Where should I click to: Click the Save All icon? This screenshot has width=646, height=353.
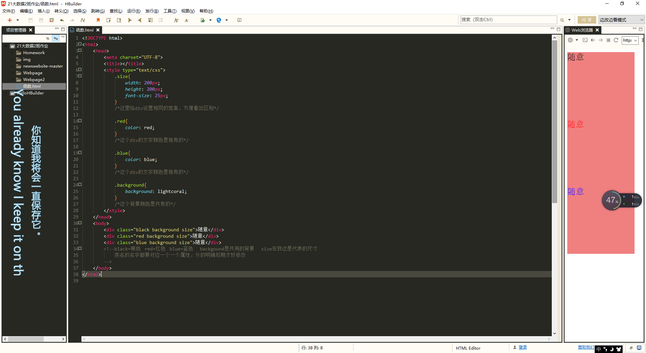(x=41, y=20)
